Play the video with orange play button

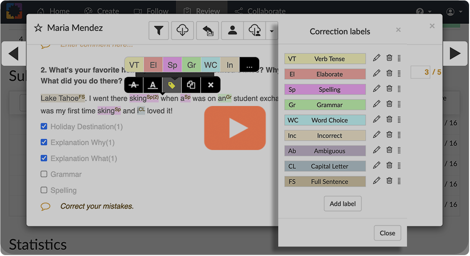[235, 128]
